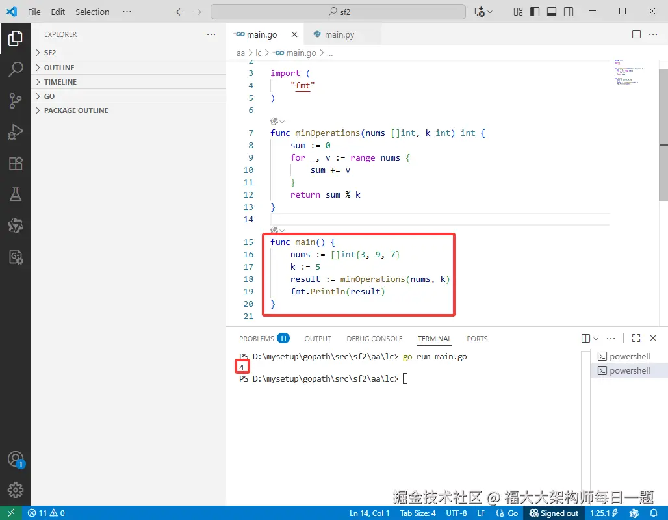The height and width of the screenshot is (520, 668).
Task: Open editor more actions menu
Action: point(653,34)
